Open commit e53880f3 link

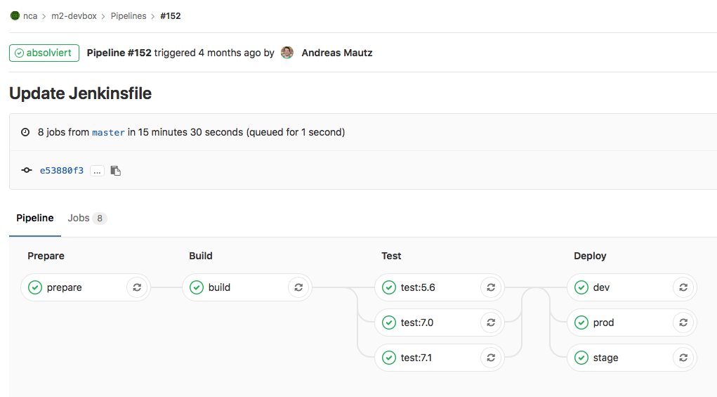click(x=62, y=171)
